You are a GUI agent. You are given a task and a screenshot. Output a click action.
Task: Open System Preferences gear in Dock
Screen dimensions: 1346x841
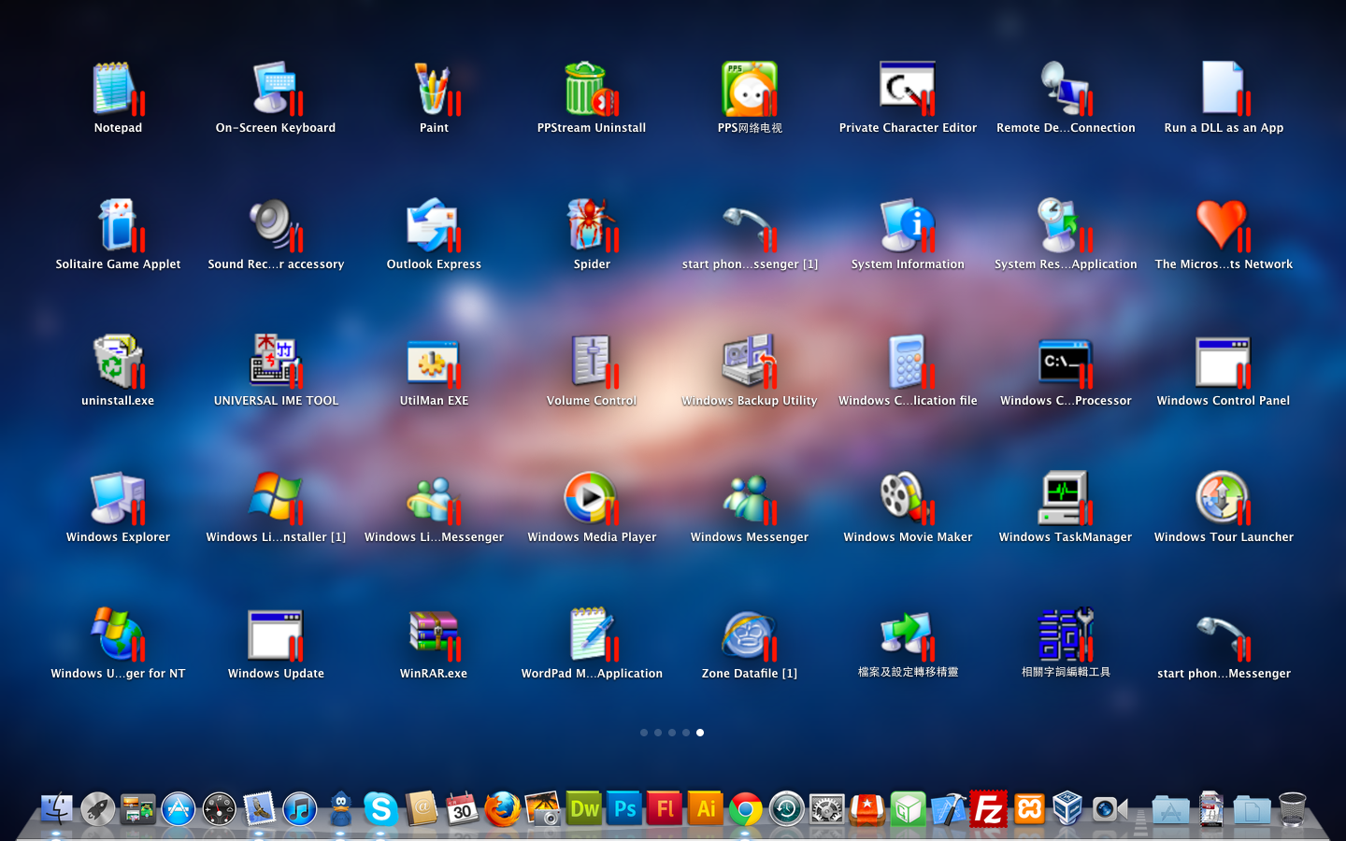827,809
